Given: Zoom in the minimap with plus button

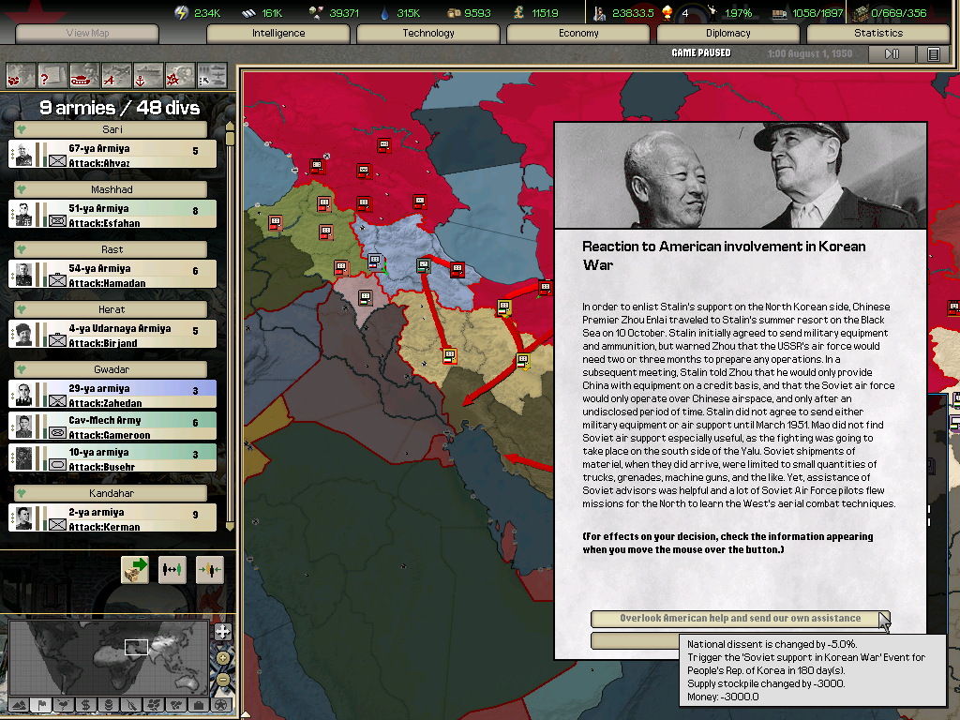Looking at the screenshot, I should point(222,631).
